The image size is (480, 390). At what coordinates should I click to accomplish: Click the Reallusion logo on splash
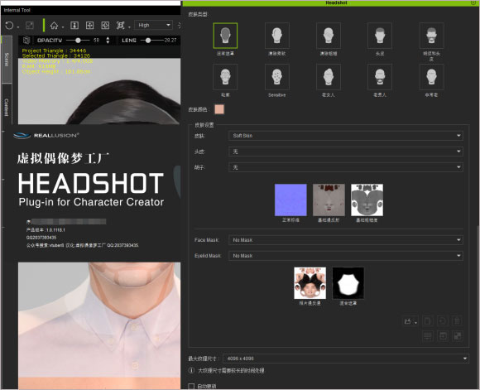46,136
